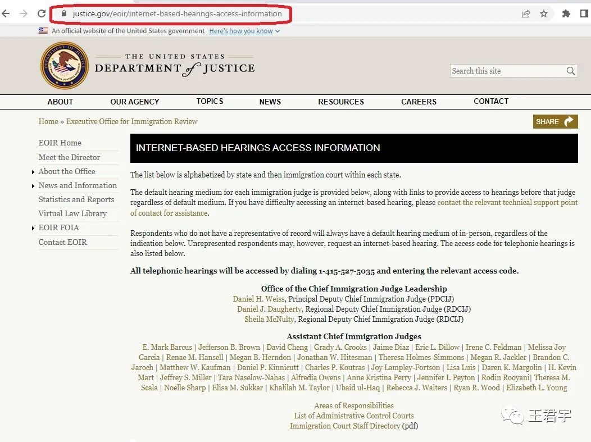This screenshot has height=442, width=591.
Task: Open Eric L. Dillow judge link
Action: point(437,348)
